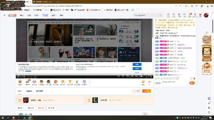Click the red icon at chat toolbar end
Screen dimensions: 214x120
tap(194, 78)
